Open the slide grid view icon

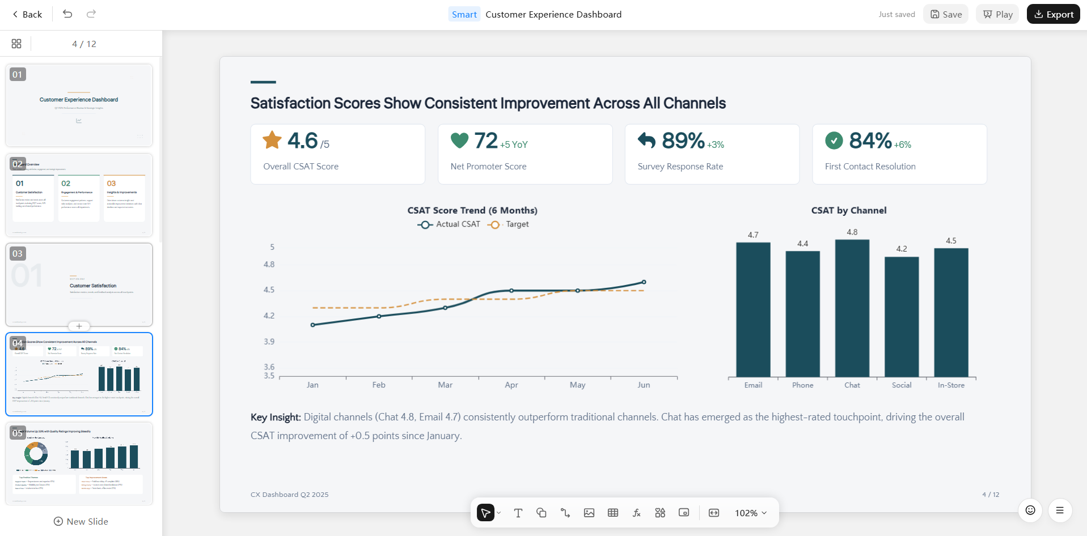pyautogui.click(x=16, y=44)
